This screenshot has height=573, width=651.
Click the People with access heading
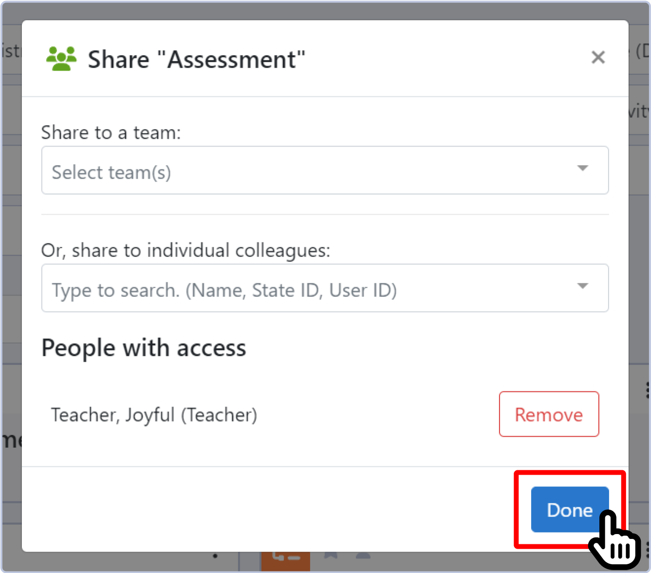pos(144,348)
